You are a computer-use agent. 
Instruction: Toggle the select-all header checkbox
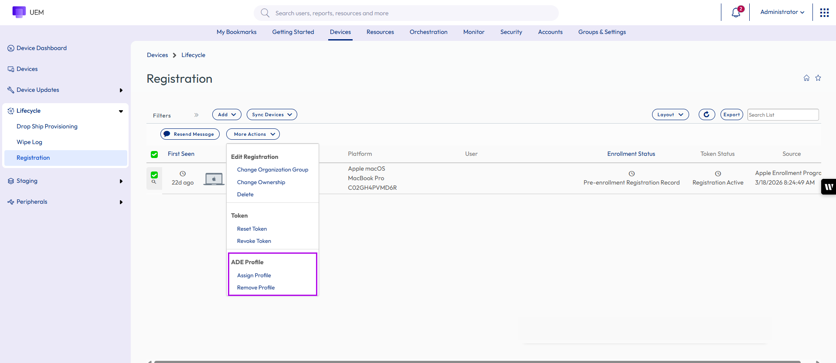point(154,155)
